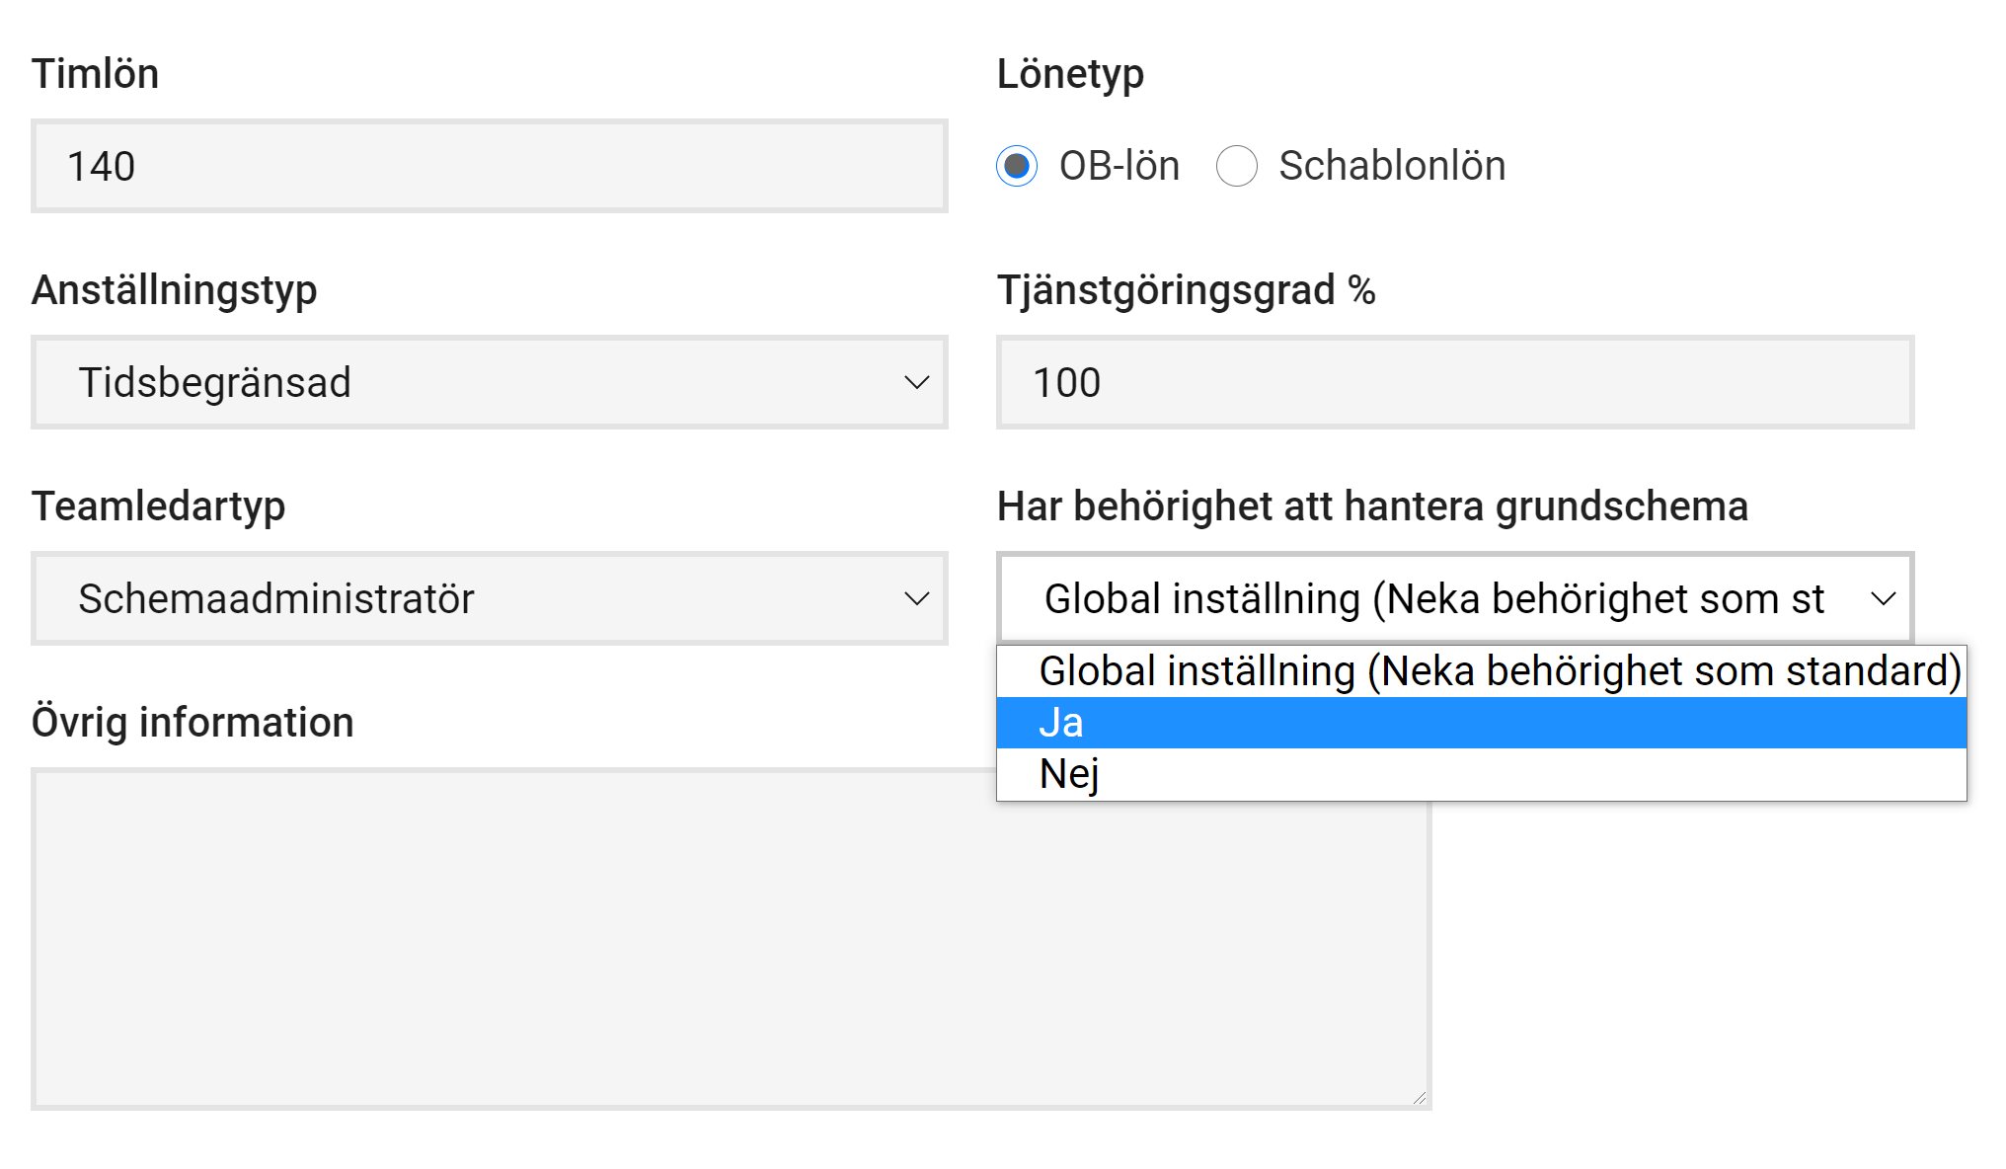Click the Har behörighet att hantera grundschema label

pyautogui.click(x=1372, y=507)
